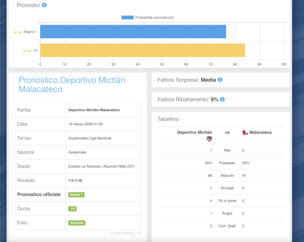304x242 pixels.
Task: Click the Pronostico.it copyright text
Action: point(126,233)
